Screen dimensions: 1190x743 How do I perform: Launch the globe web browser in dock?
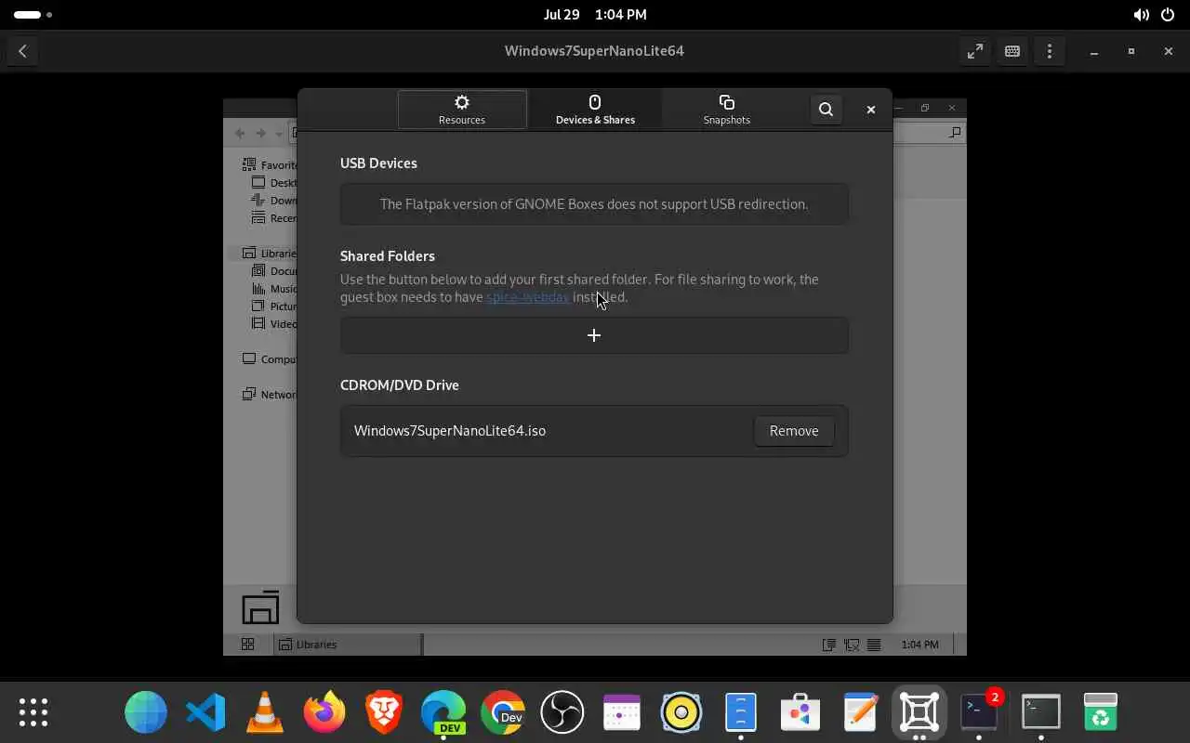coord(146,712)
